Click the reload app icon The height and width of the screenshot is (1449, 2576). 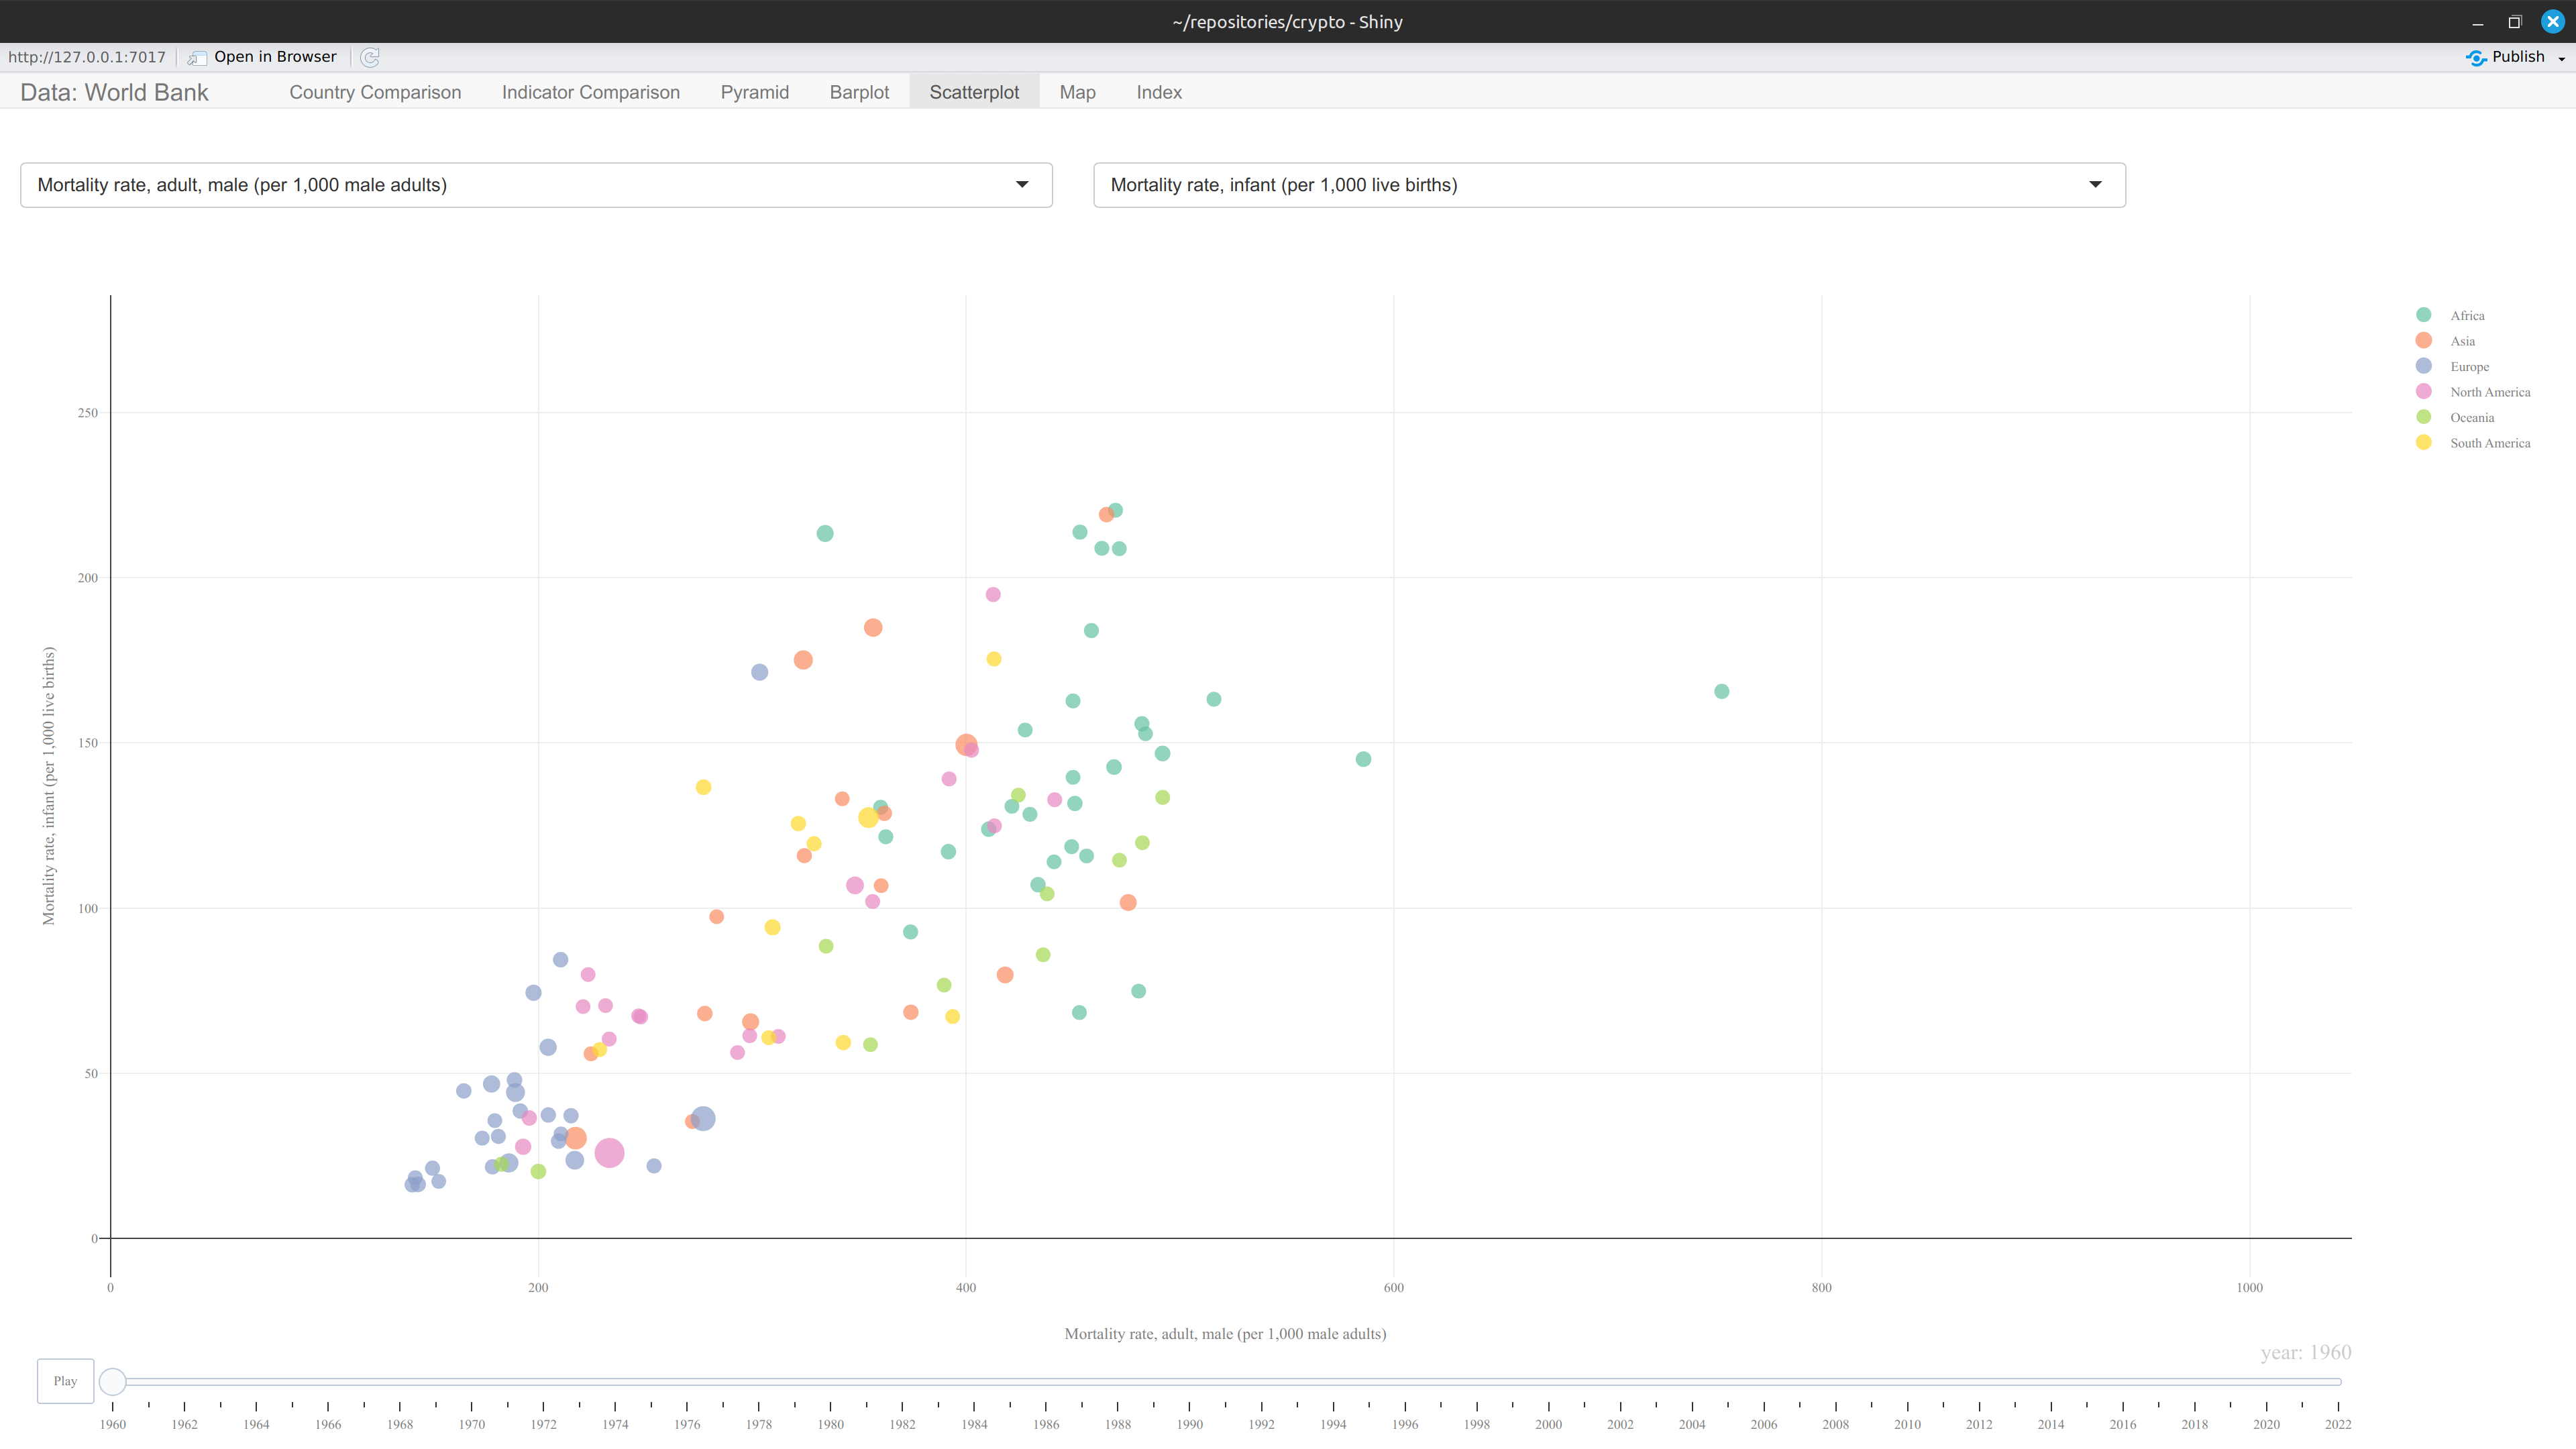point(370,57)
